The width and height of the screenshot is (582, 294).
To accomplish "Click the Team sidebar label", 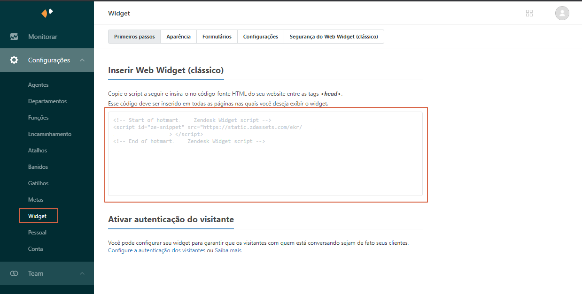I will coord(36,273).
